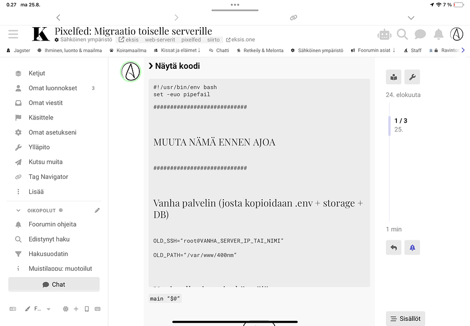This screenshot has width=470, height=326.
Task: Go to Staff category in nav bar
Action: tap(413, 50)
